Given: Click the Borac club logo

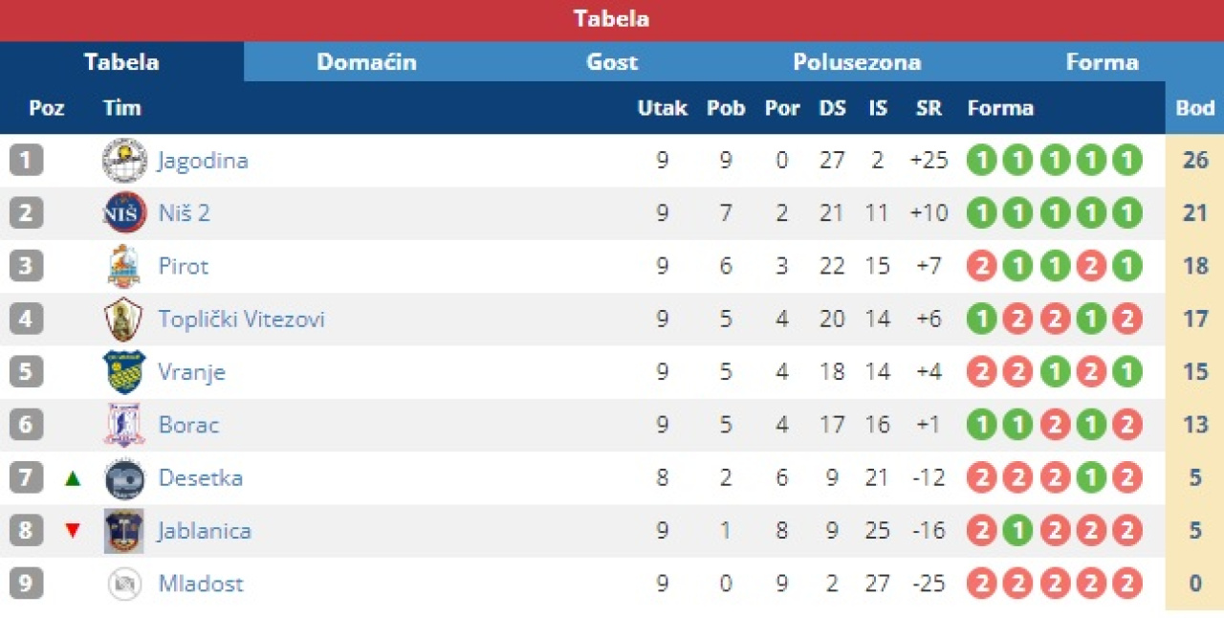Looking at the screenshot, I should (124, 425).
